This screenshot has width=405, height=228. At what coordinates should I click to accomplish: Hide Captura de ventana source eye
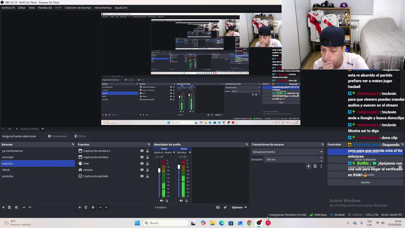click(x=142, y=157)
